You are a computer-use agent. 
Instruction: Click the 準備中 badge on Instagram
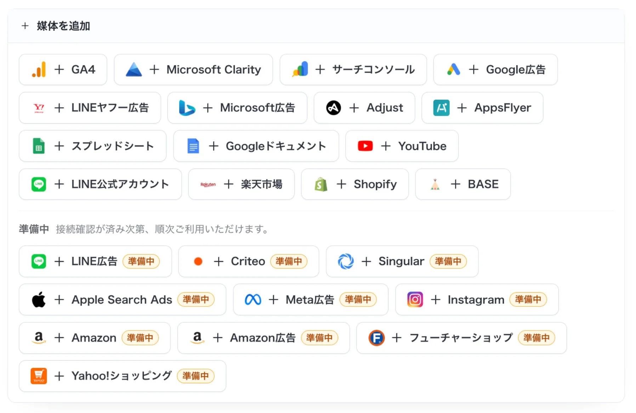point(528,300)
